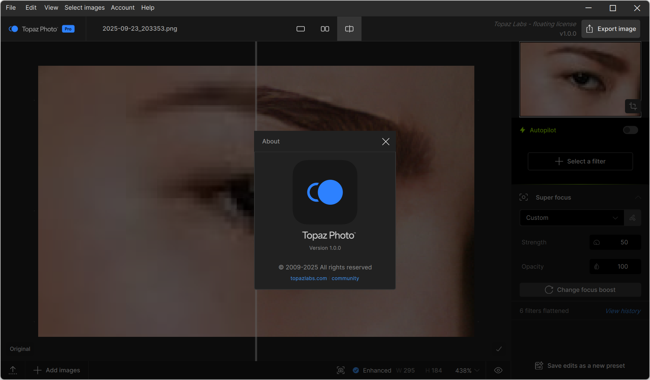This screenshot has height=380, width=650.
Task: Click the eye preview thumbnail
Action: (x=580, y=79)
